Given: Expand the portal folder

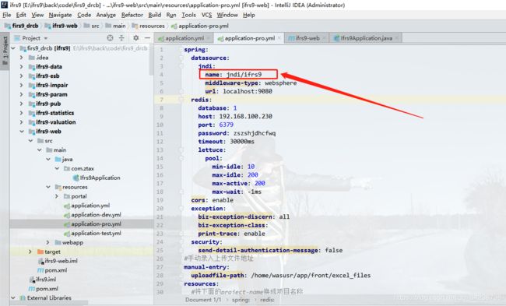Looking at the screenshot, I should (57, 196).
